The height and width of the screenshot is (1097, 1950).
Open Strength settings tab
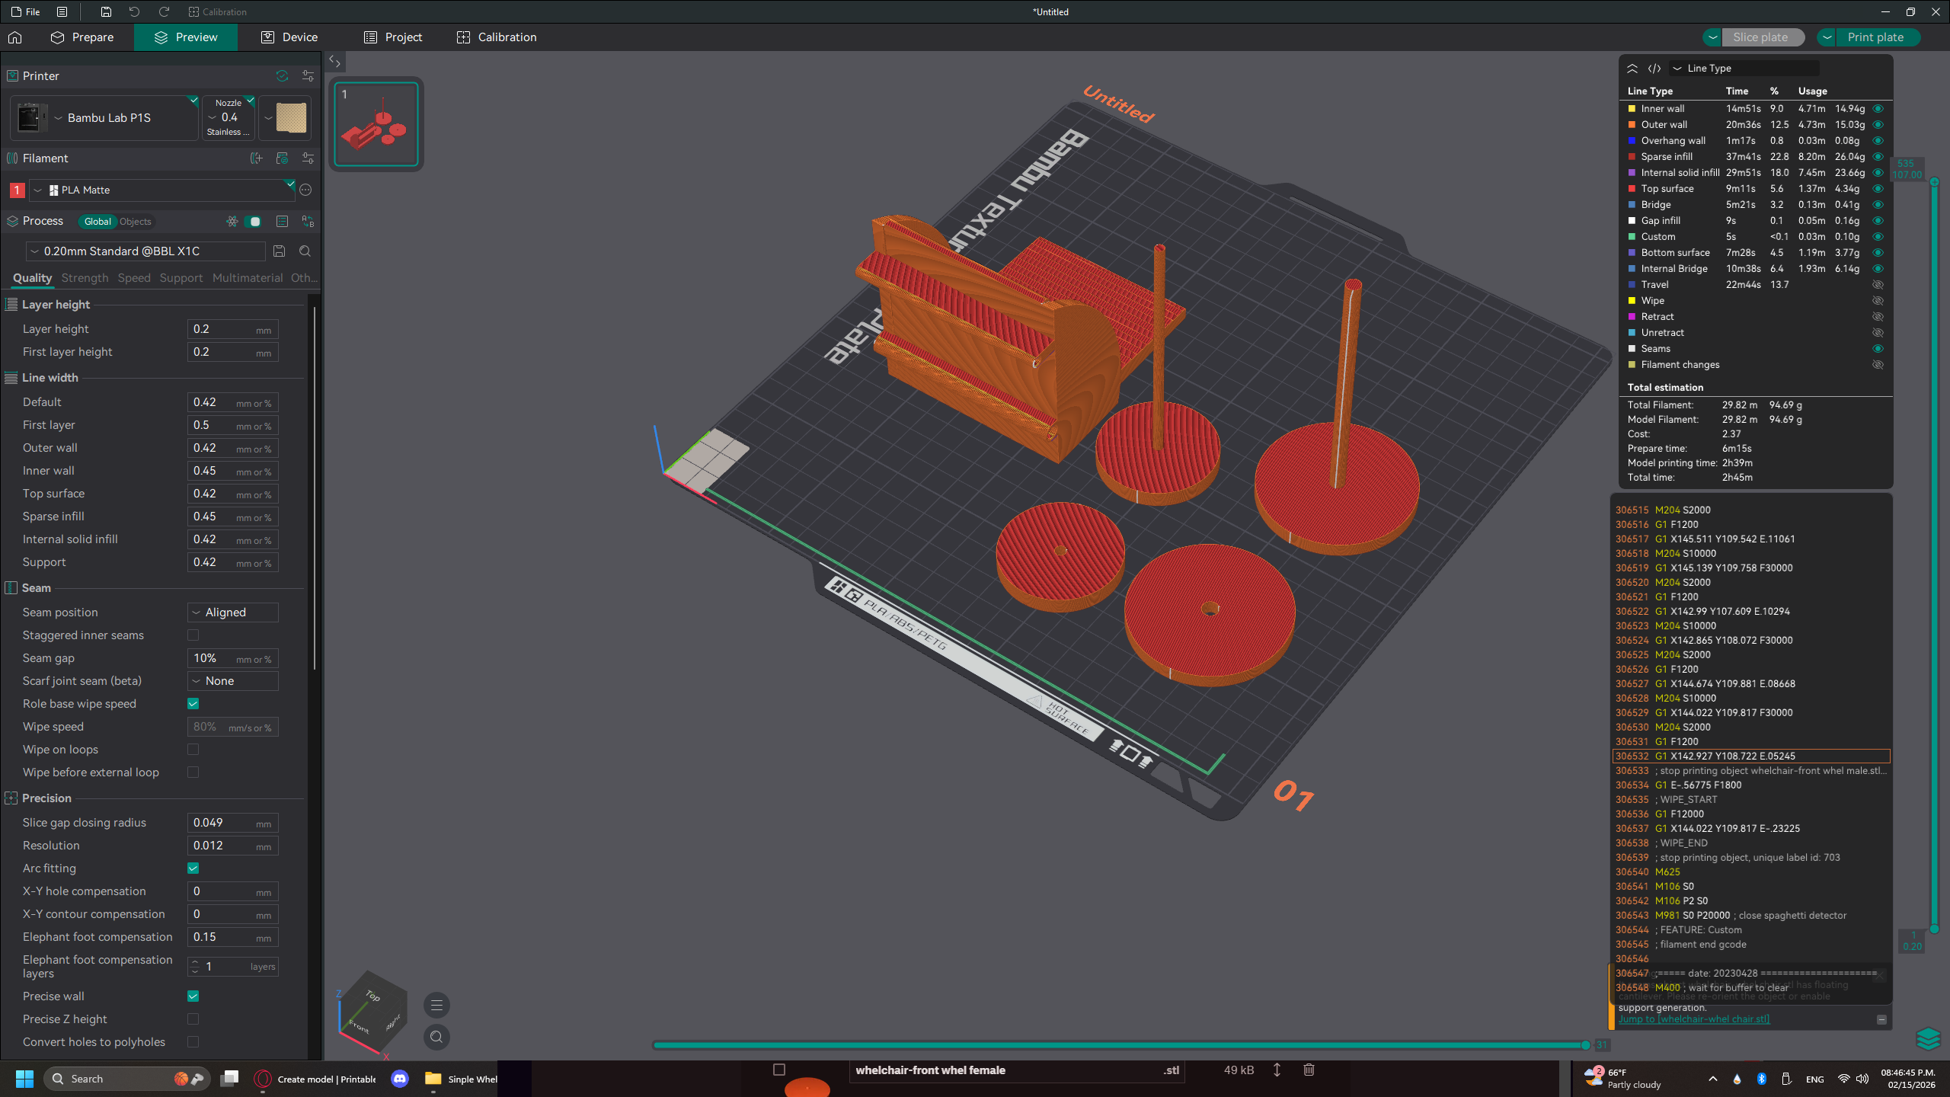[85, 278]
